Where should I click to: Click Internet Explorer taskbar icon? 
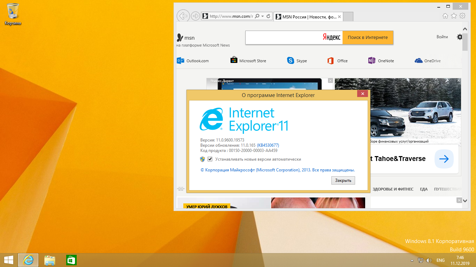click(28, 260)
